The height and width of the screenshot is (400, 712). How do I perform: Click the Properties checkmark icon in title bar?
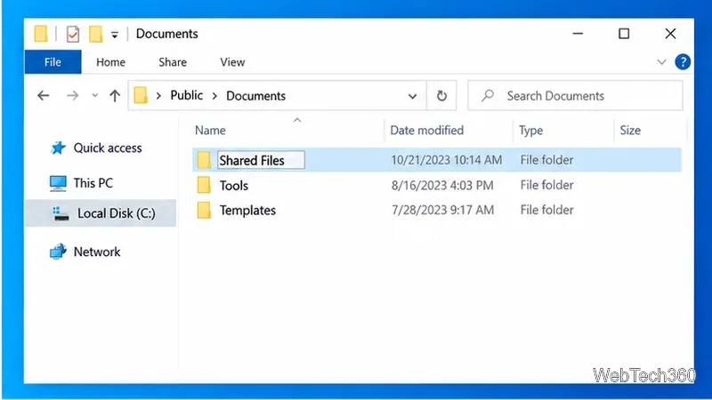coord(73,34)
